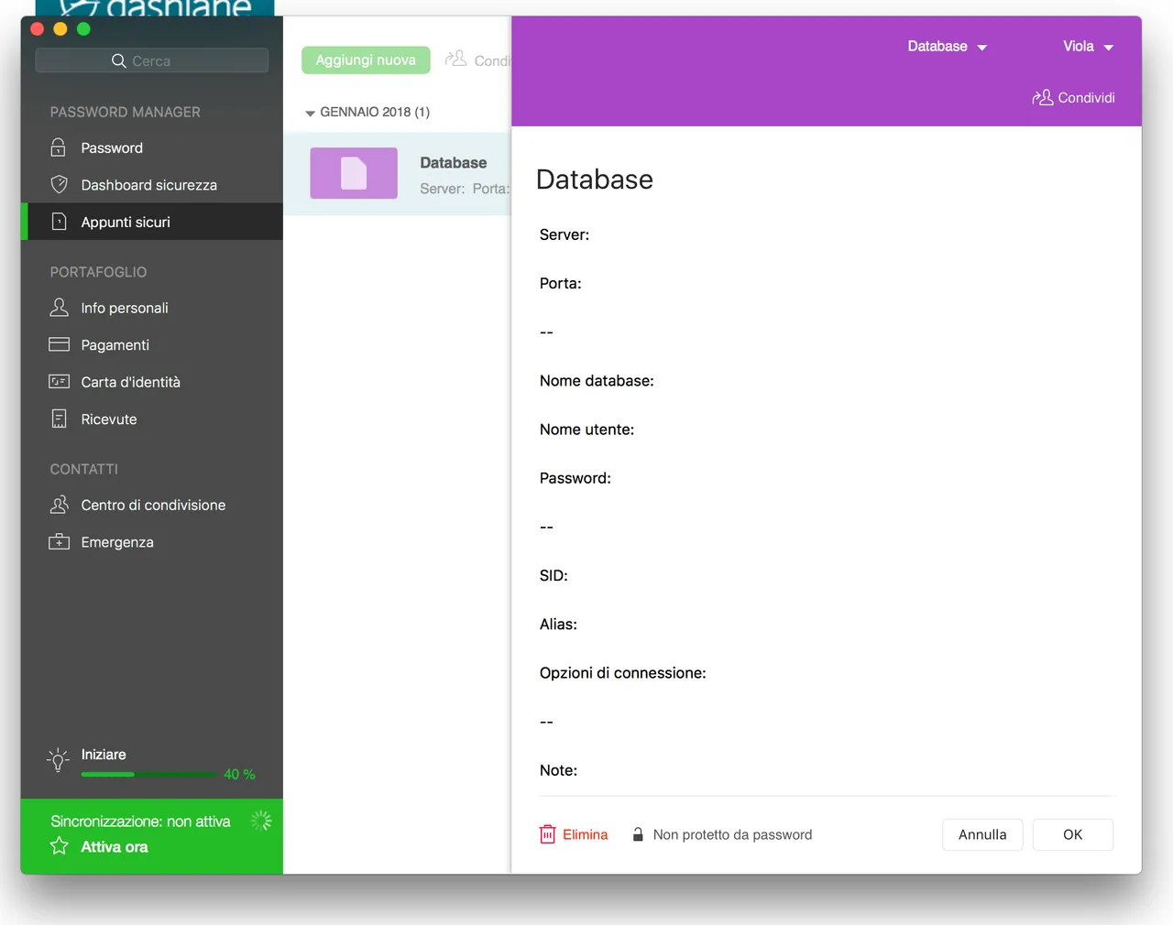Open the Viola color dropdown
1173x925 pixels.
(1088, 46)
